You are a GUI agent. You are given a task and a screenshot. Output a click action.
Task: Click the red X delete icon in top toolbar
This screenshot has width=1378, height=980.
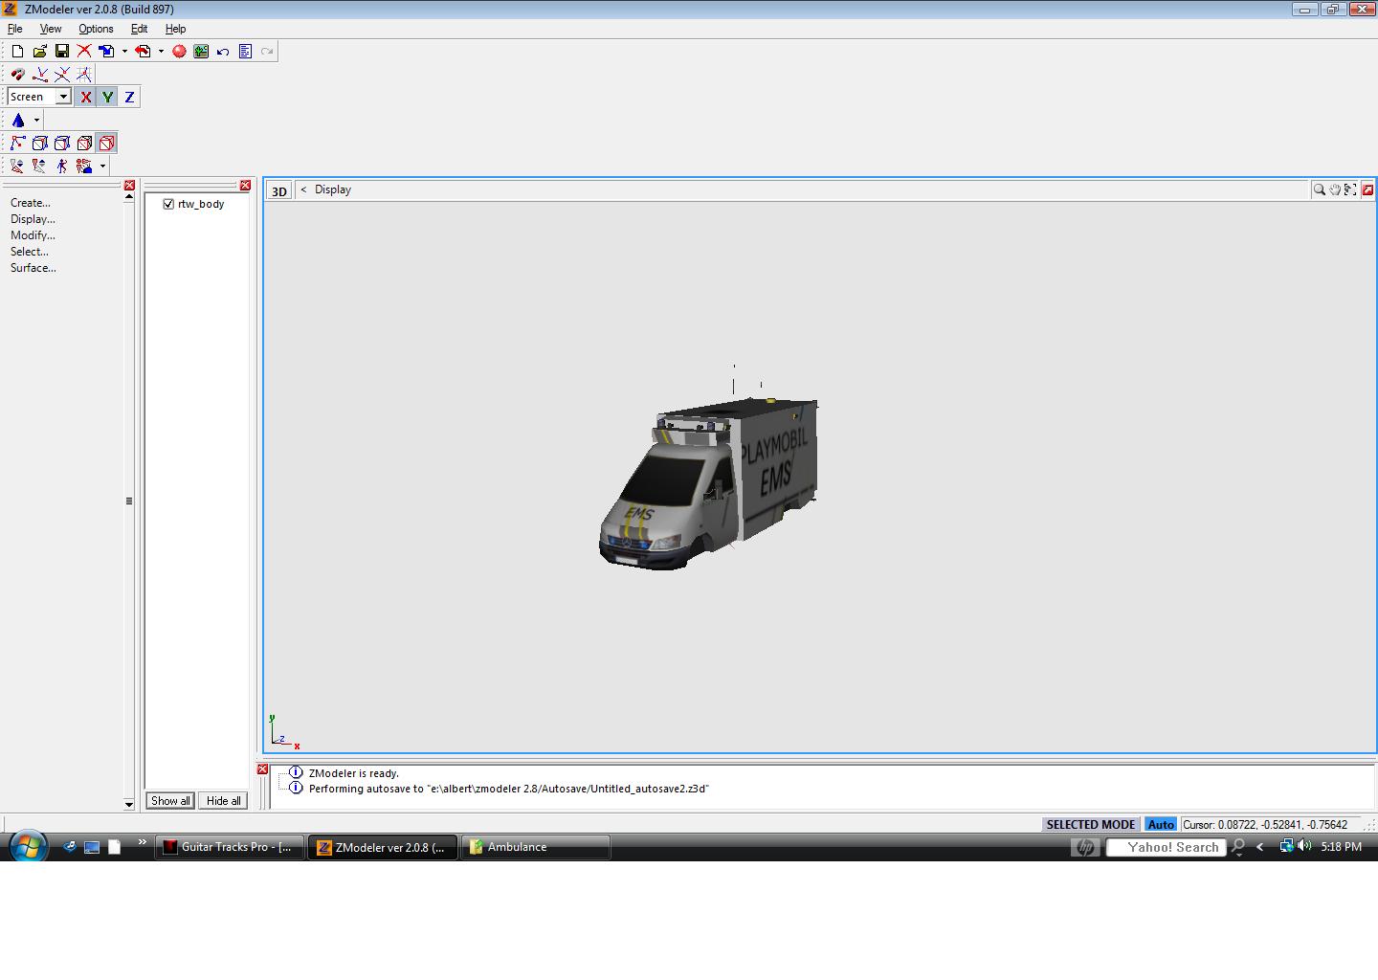(84, 52)
